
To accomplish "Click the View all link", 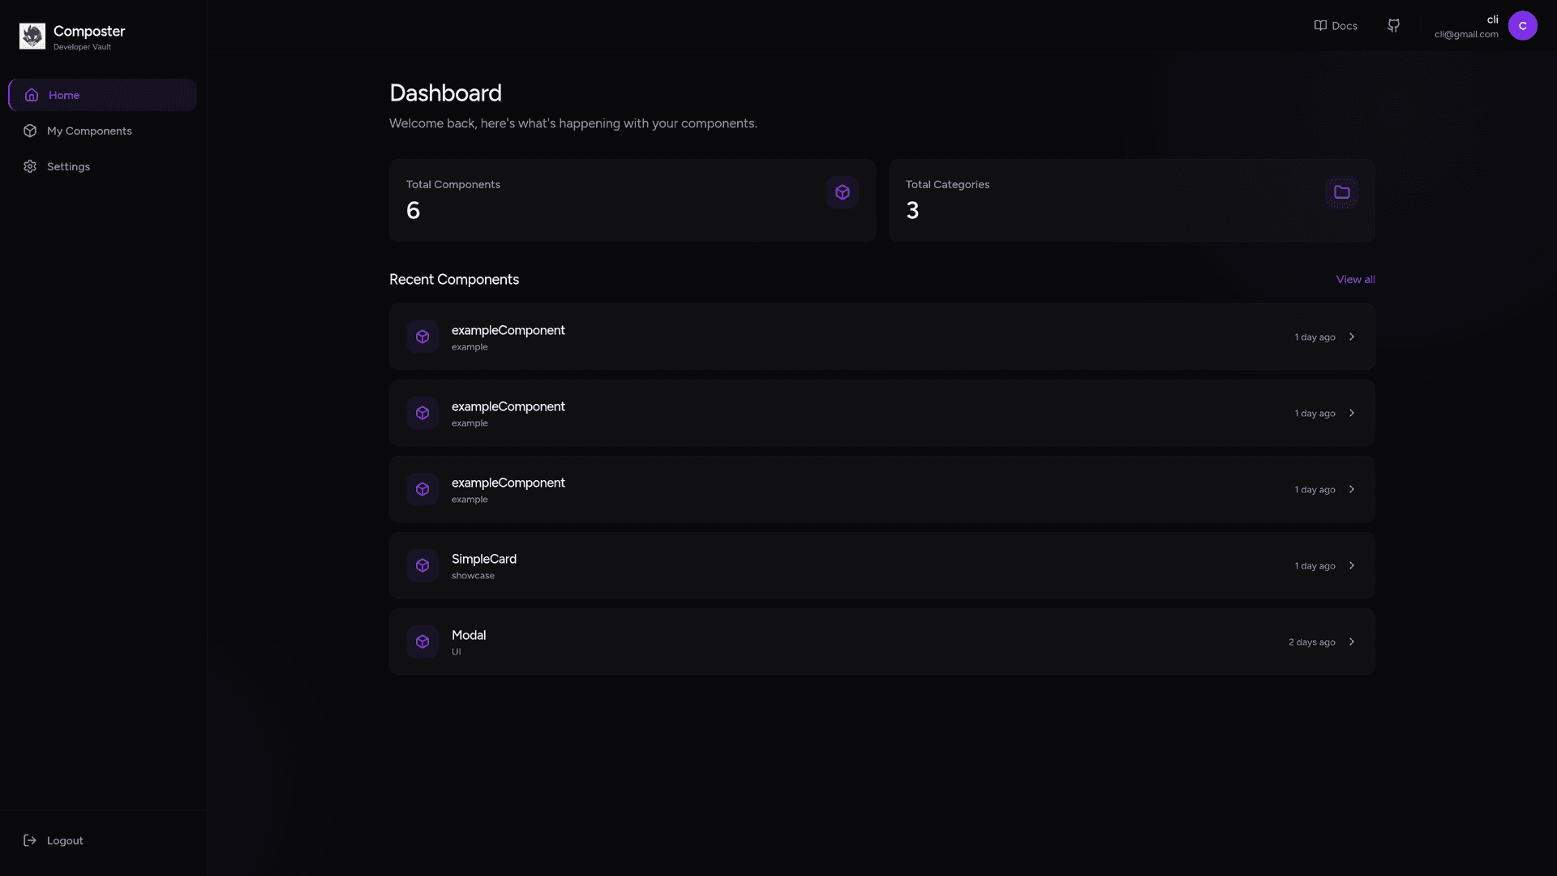I will tap(1355, 279).
